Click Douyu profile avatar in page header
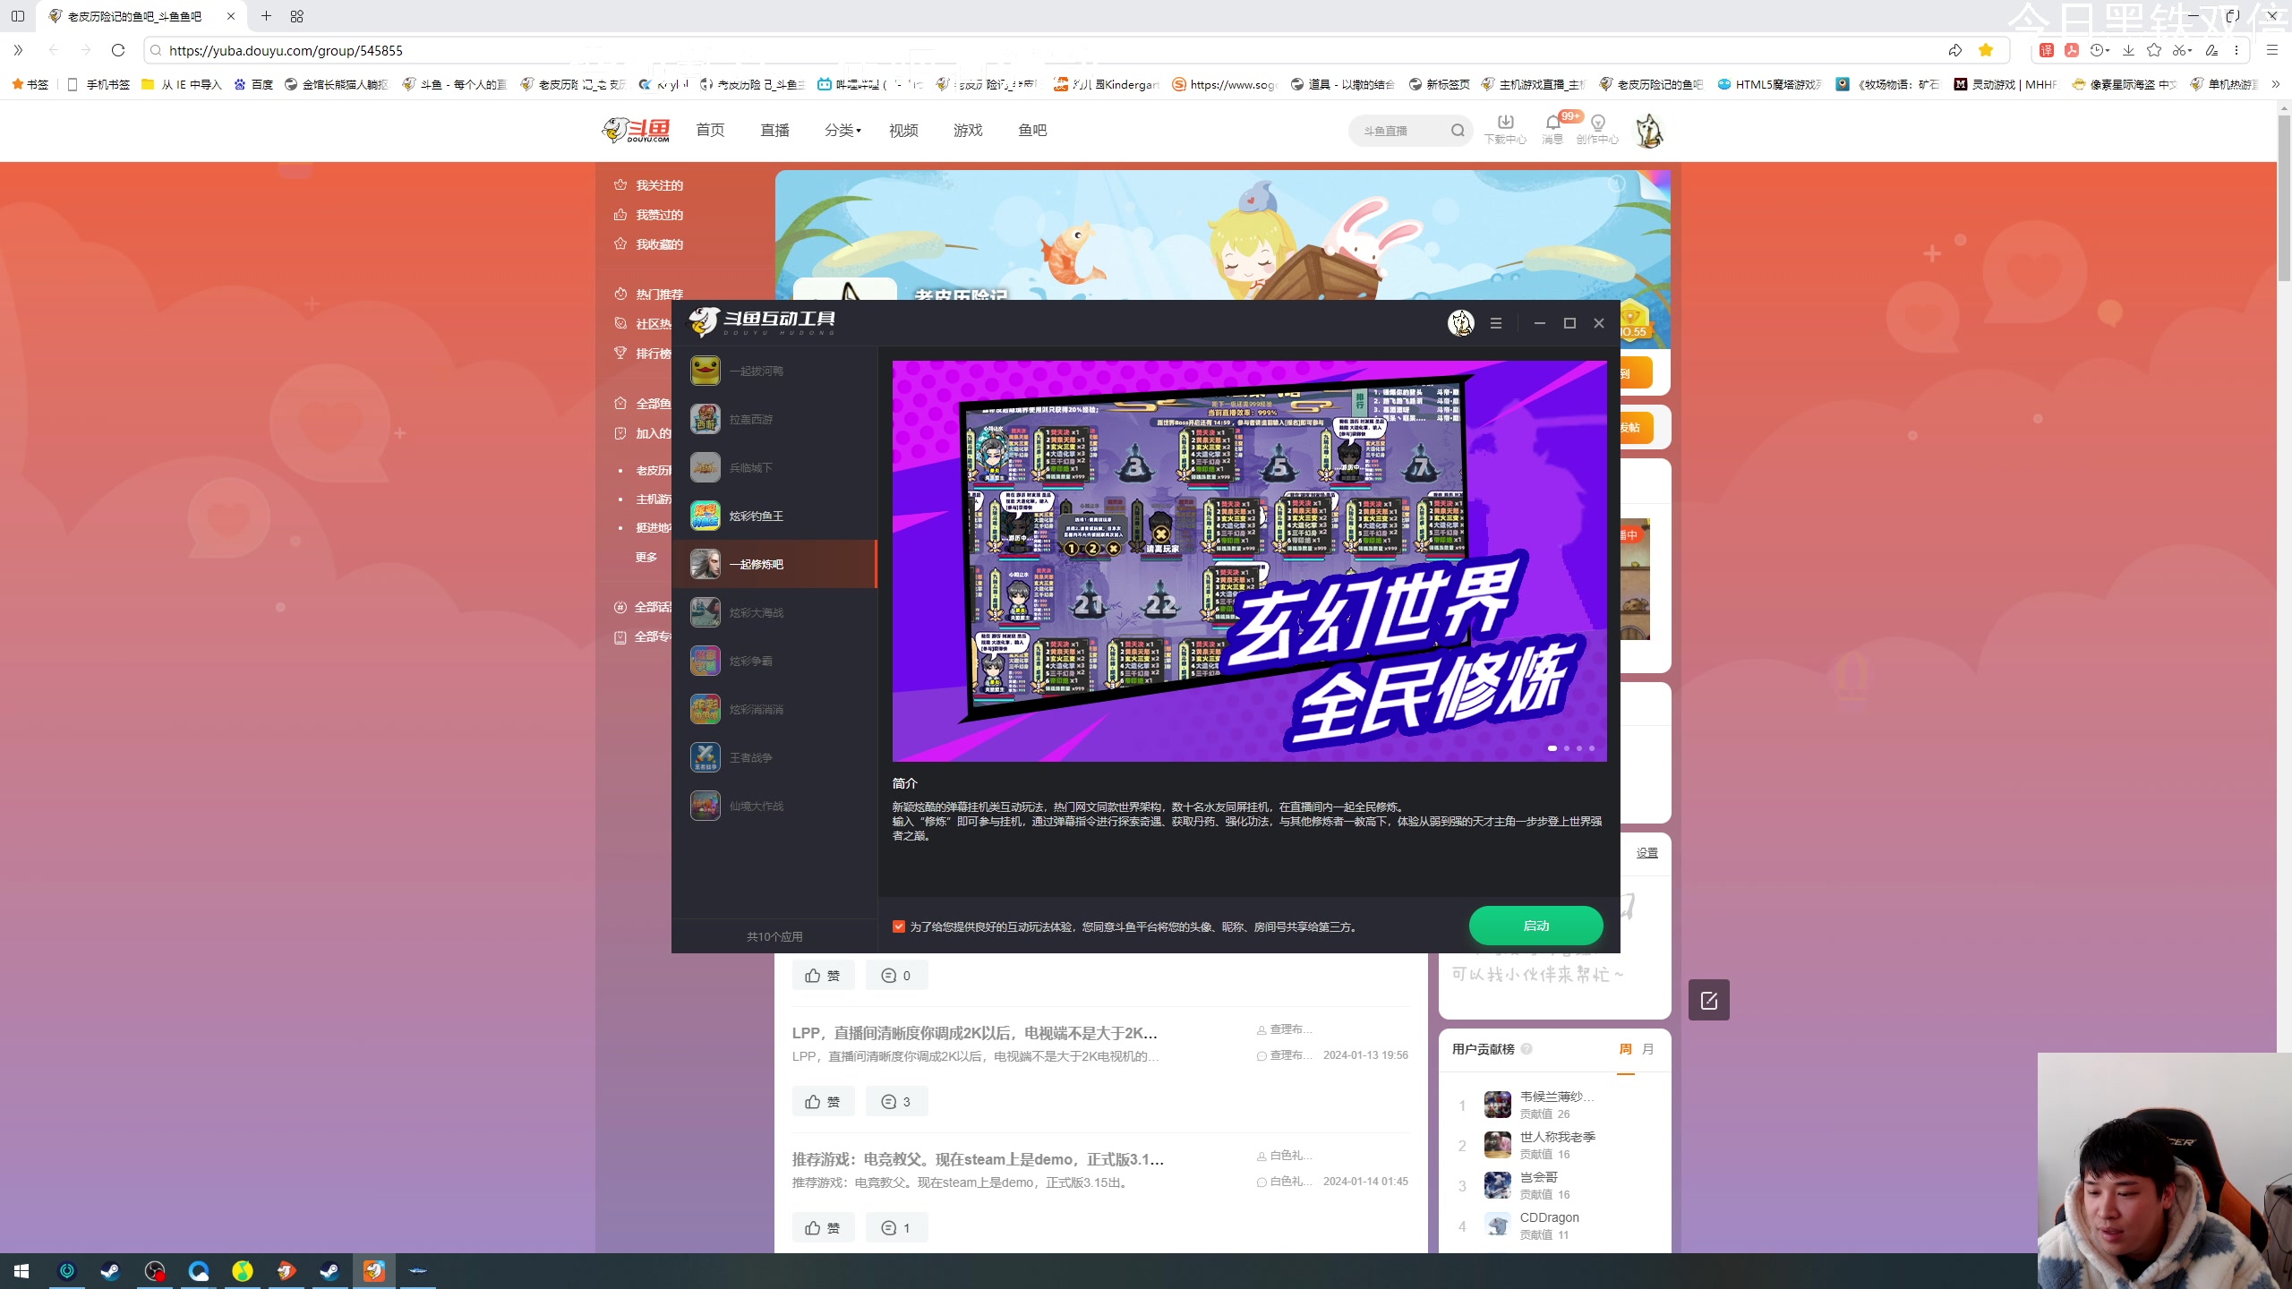Screen dimensions: 2292x1289 1649,131
